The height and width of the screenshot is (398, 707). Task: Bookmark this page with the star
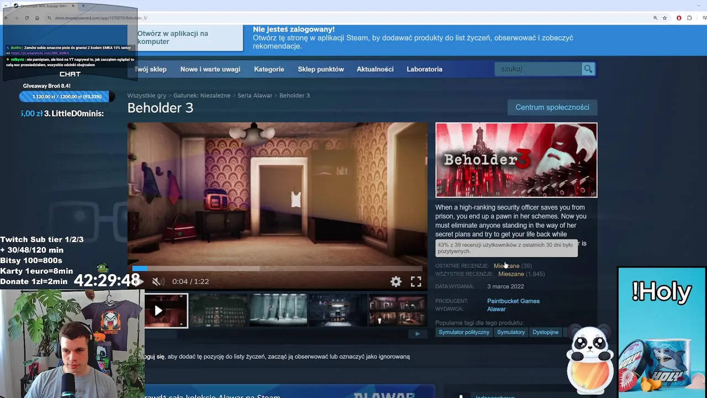click(665, 18)
